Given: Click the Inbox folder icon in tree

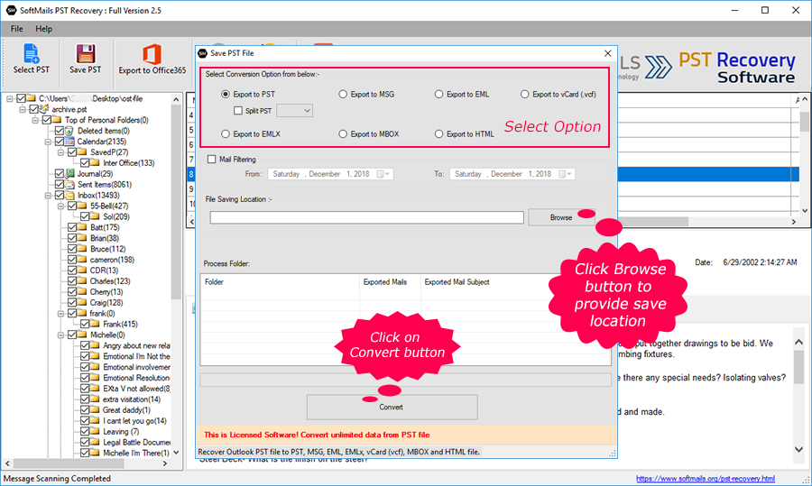Looking at the screenshot, I should 69,195.
